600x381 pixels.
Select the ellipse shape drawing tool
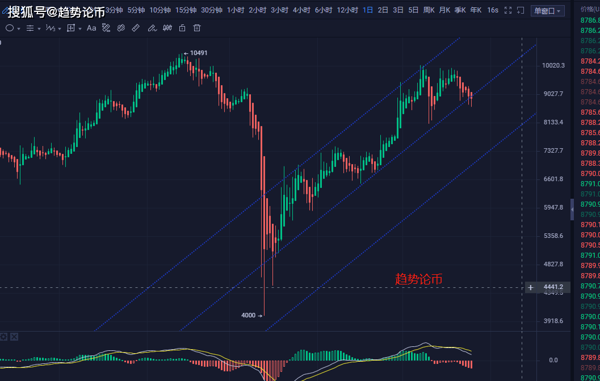point(10,28)
